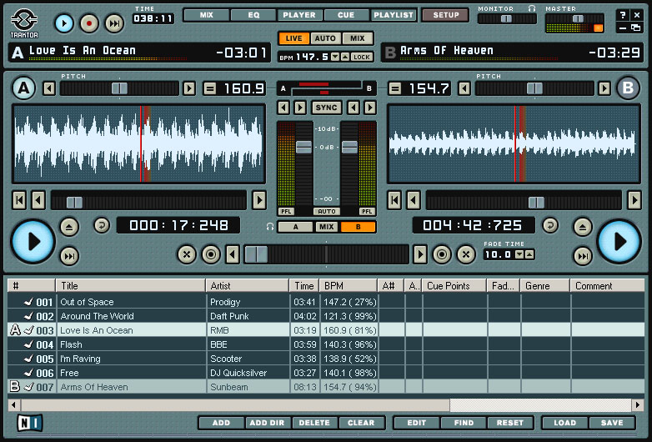Click the help question mark icon
The width and height of the screenshot is (652, 442).
click(x=623, y=15)
